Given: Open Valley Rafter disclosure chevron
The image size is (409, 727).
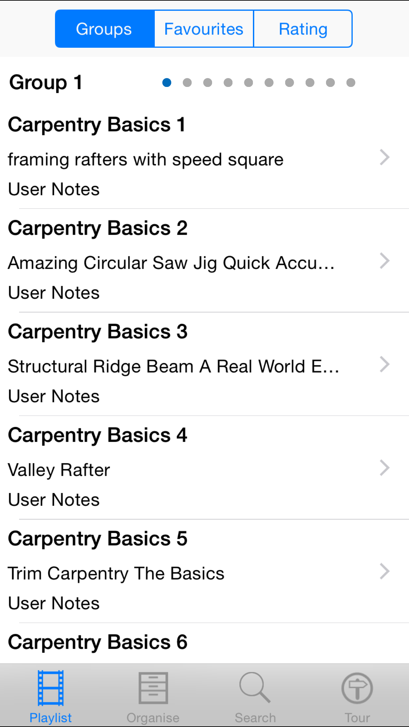Looking at the screenshot, I should (384, 468).
